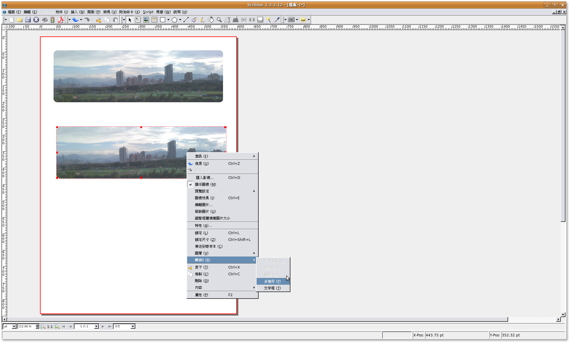This screenshot has width=569, height=342.
Task: Click the Preflight Verifier traffic light icon
Action: point(53,20)
